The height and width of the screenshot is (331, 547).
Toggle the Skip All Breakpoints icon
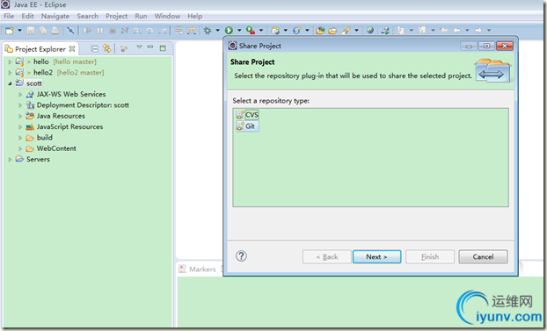(70, 31)
